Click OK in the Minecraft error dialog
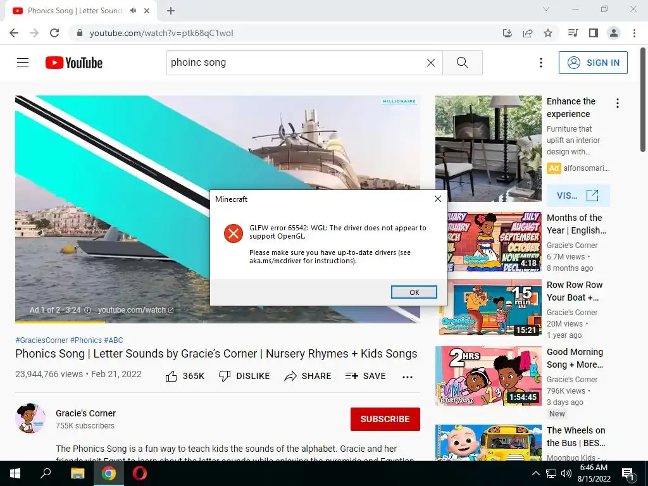The height and width of the screenshot is (486, 648). point(414,292)
